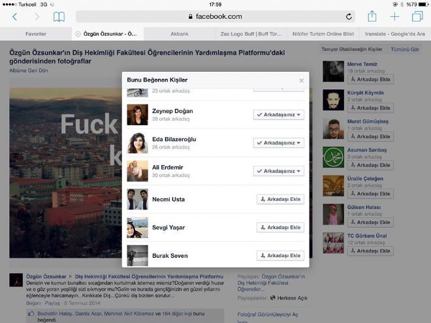Show all tabs overview icon
The height and width of the screenshot is (323, 431).
coord(417,16)
